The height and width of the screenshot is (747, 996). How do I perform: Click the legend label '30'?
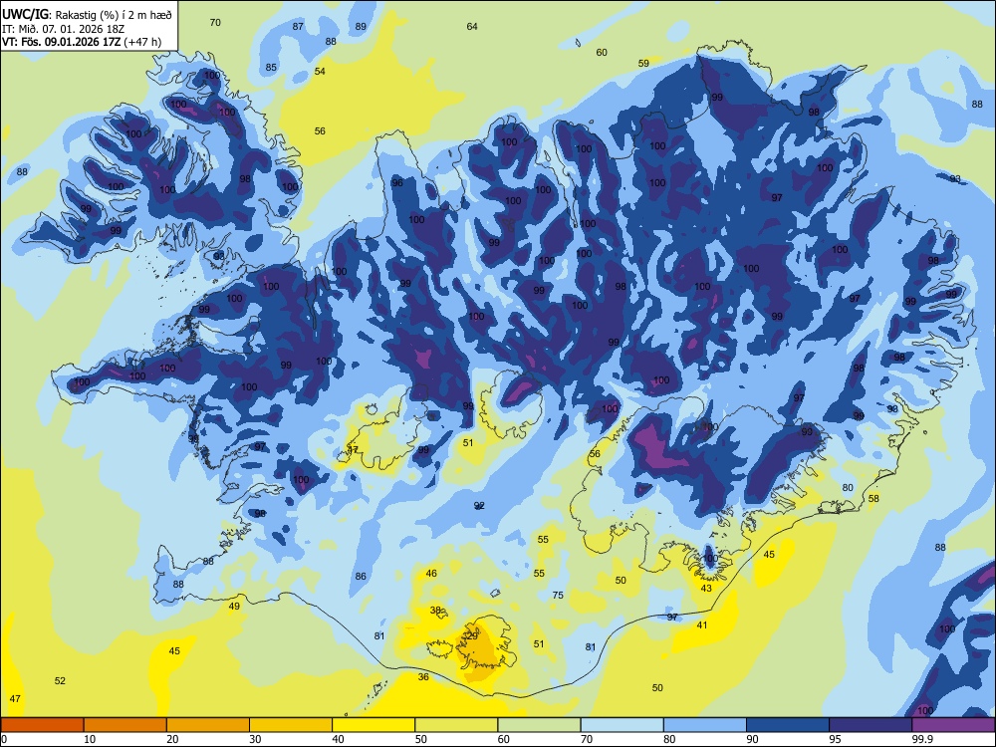[255, 739]
